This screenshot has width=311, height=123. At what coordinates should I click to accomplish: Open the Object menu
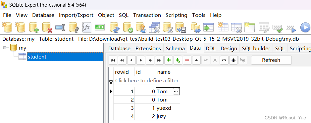(106, 15)
